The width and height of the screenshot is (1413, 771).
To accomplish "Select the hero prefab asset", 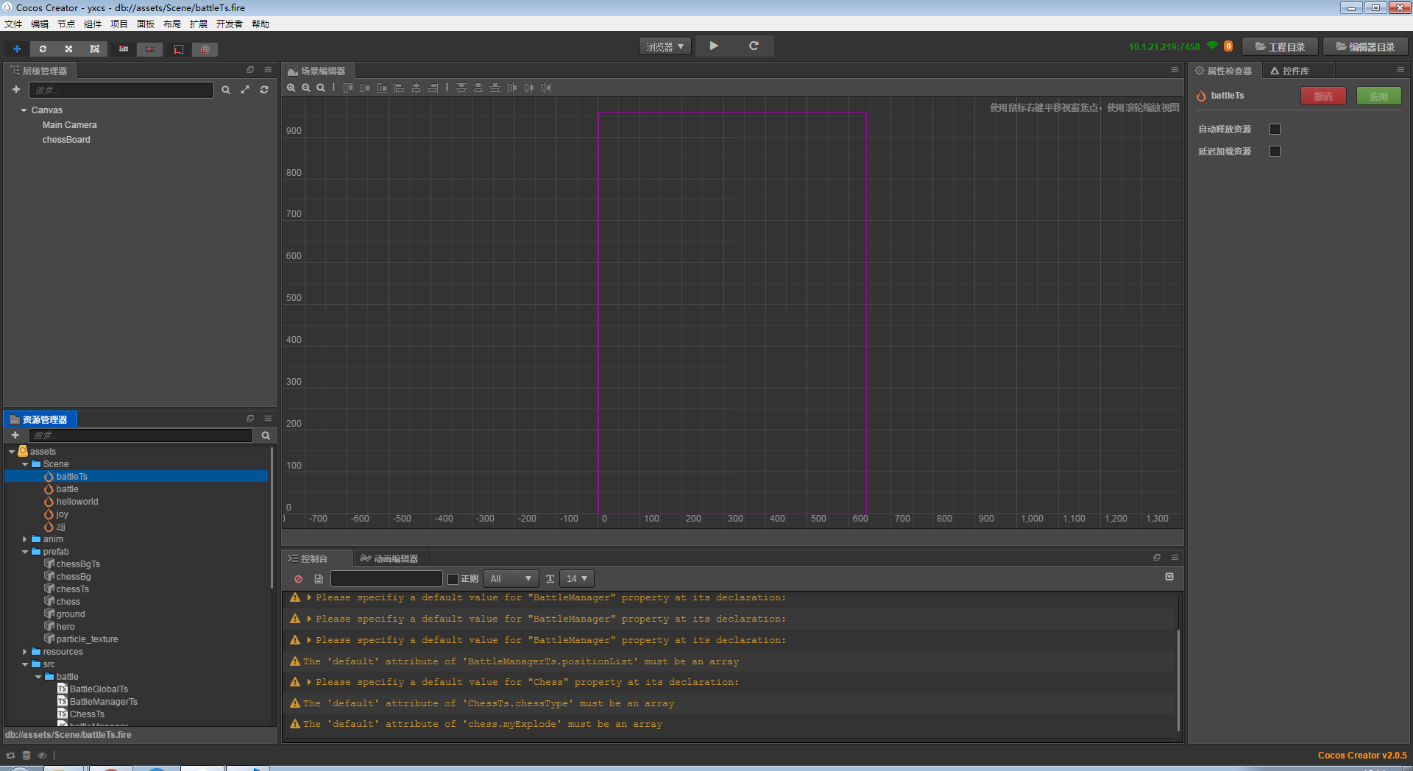I will (x=65, y=627).
